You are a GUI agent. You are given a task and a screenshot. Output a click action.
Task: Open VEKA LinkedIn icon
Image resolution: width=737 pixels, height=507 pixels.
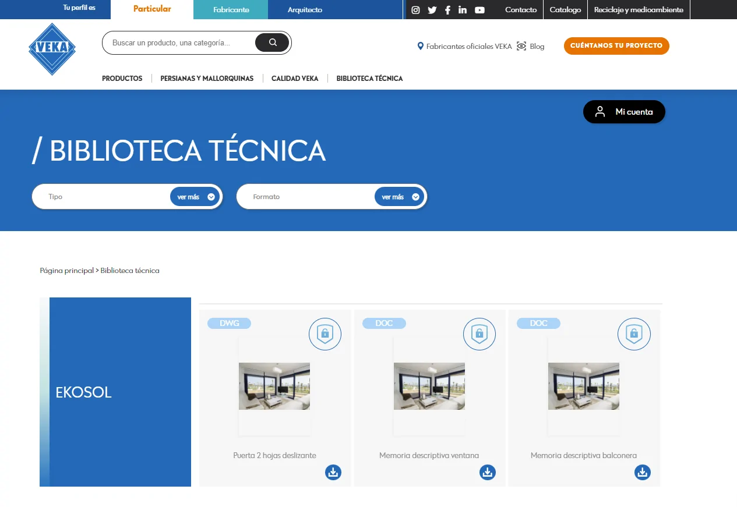point(463,10)
